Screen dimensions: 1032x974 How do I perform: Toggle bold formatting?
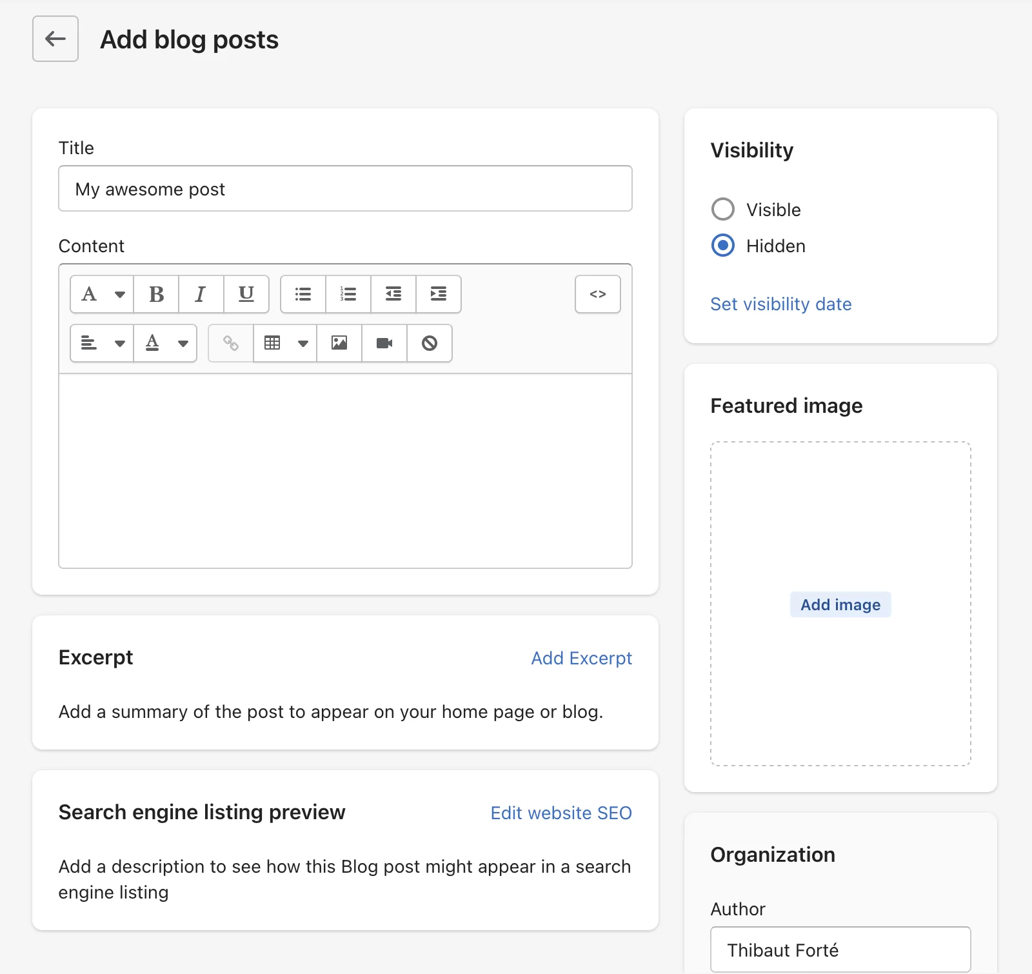pos(156,294)
